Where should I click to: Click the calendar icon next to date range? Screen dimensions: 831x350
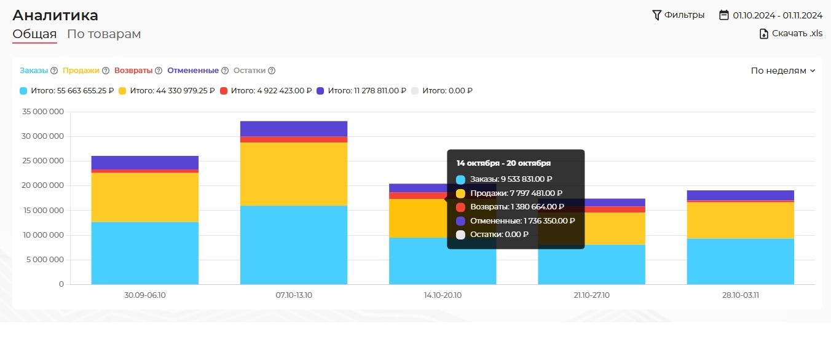724,15
